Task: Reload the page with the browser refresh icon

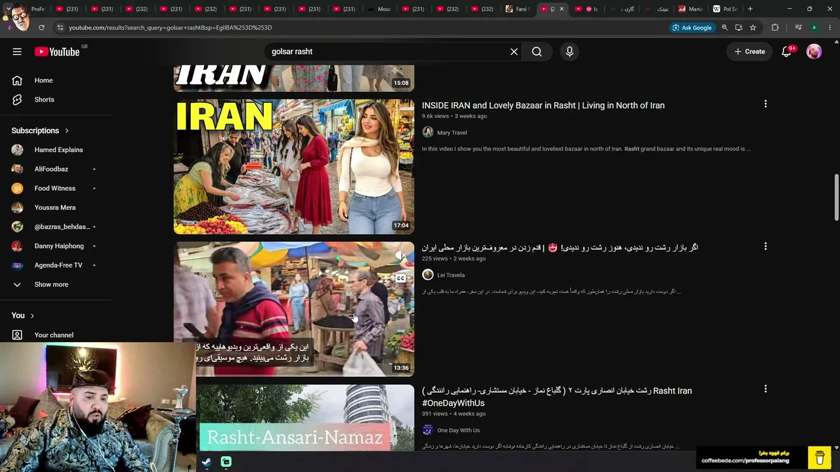Action: coord(41,28)
